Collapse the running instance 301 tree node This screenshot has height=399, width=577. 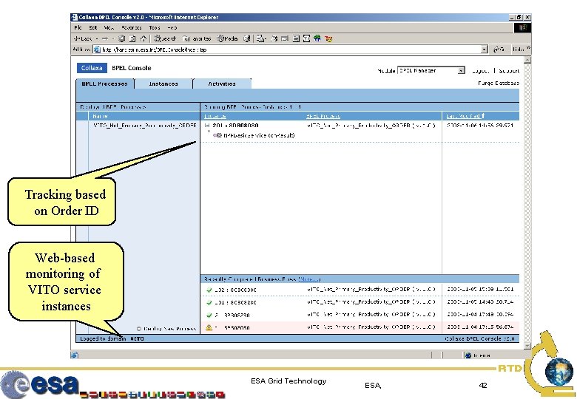click(x=207, y=126)
